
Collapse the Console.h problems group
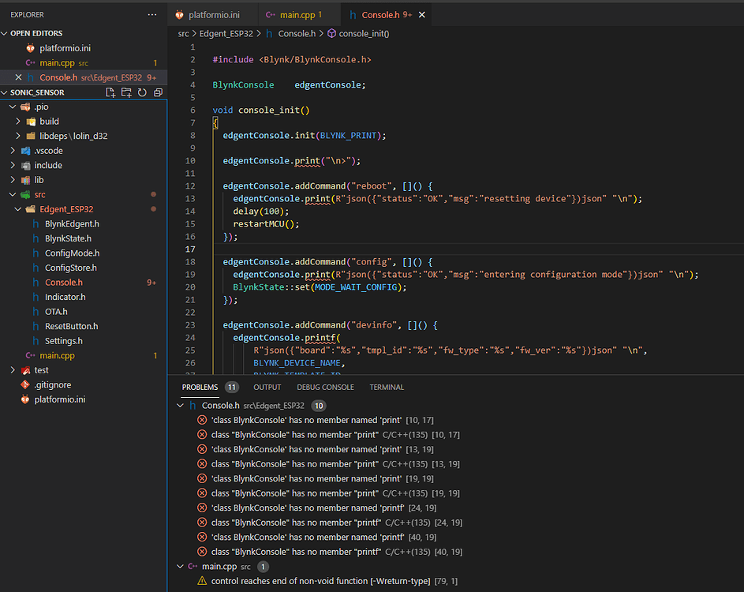coord(180,406)
